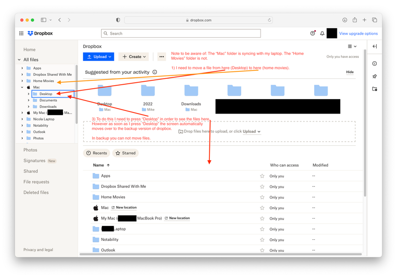Viewport: 397px width, 280px height.
Task: Click New location link on My Mac row
Action: click(x=177, y=218)
